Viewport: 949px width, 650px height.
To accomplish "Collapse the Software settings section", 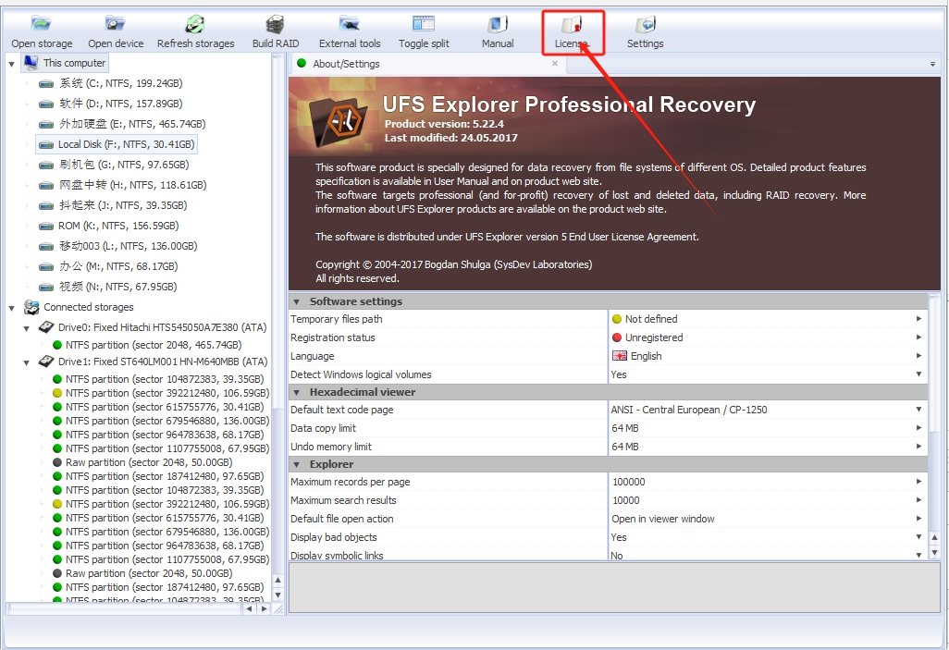I will point(297,301).
